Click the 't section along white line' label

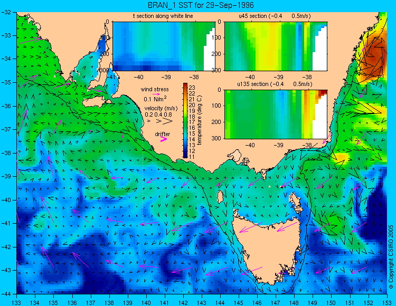pos(163,16)
